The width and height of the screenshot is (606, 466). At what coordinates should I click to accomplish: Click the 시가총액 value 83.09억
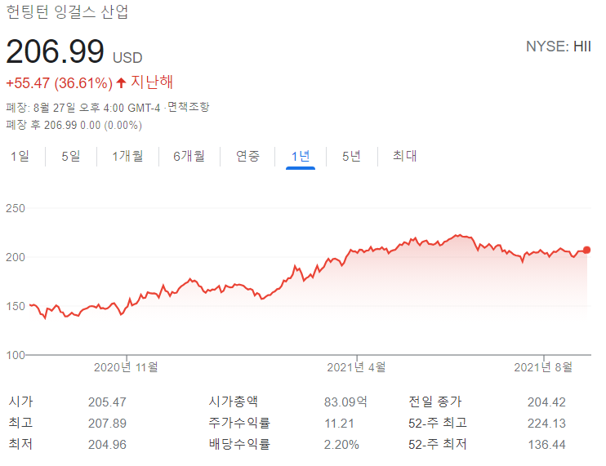click(x=345, y=402)
